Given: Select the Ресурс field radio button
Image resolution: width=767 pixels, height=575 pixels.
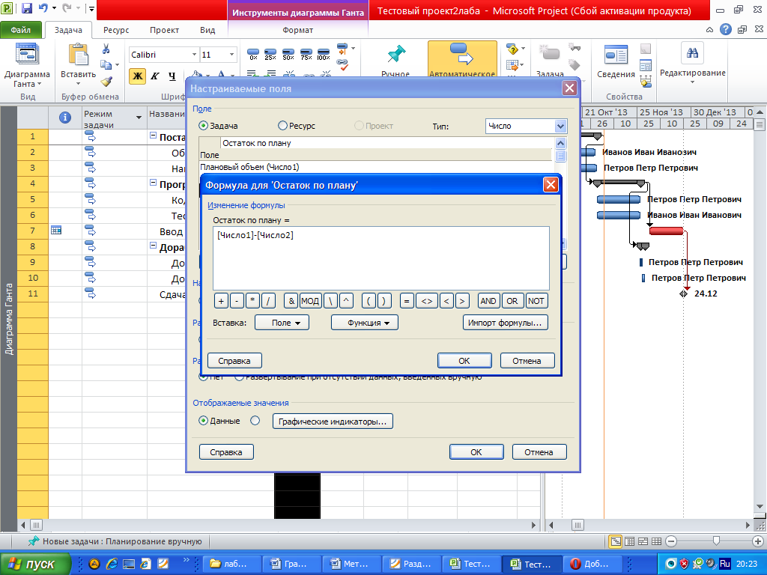Looking at the screenshot, I should (x=282, y=126).
